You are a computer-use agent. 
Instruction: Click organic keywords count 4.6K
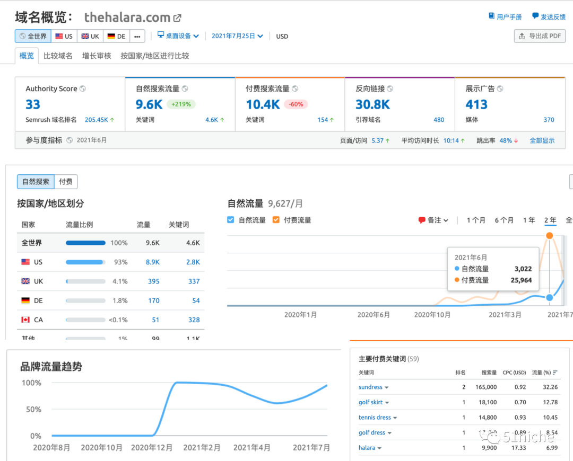click(x=212, y=120)
